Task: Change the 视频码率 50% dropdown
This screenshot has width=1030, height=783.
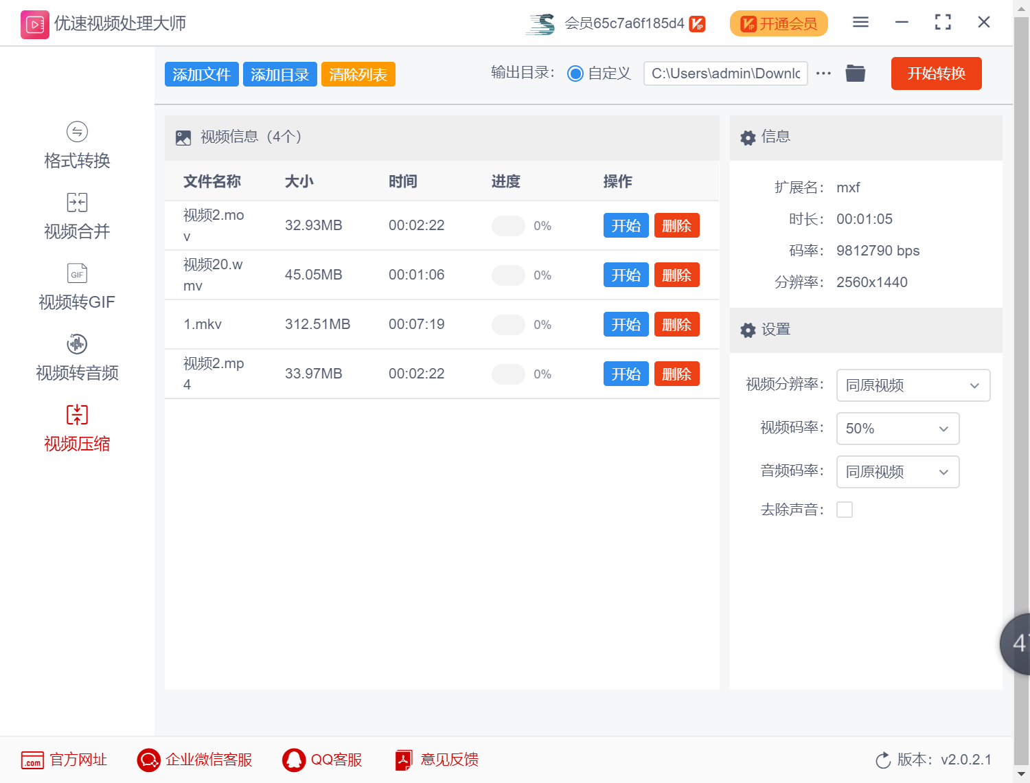Action: click(x=897, y=428)
